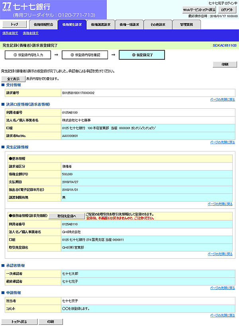Click 取引先登録へ button

(67, 216)
